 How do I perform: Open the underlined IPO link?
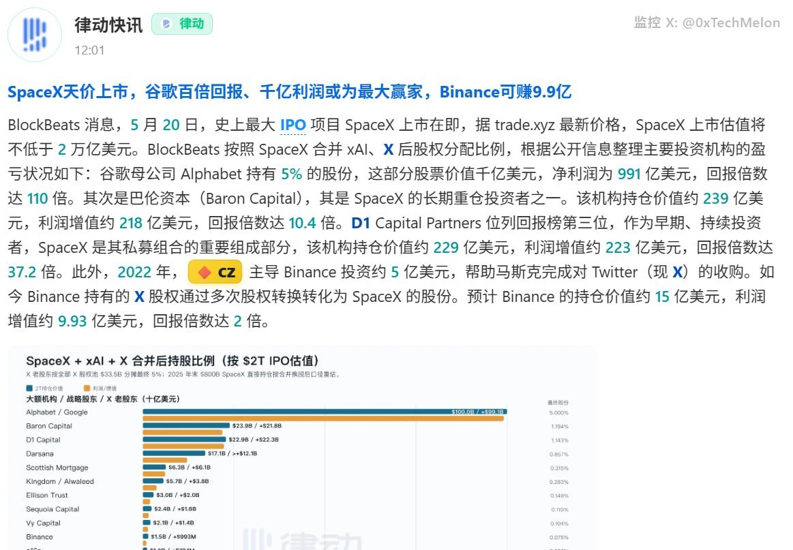coord(293,125)
